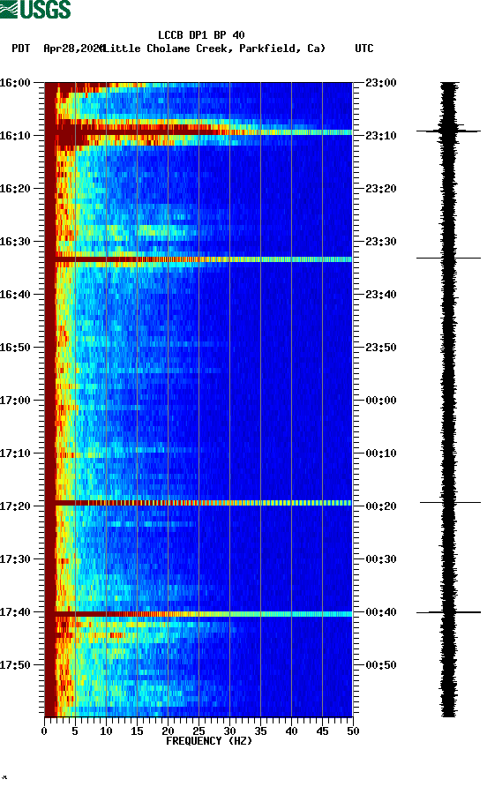The image size is (487, 787).
Task: Click the 16:50 PDT time label
Action: [15, 348]
